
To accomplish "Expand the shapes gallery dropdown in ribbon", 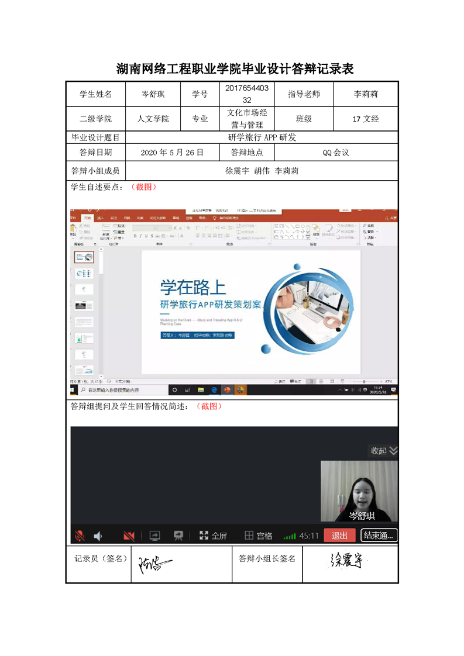I will tap(308, 237).
